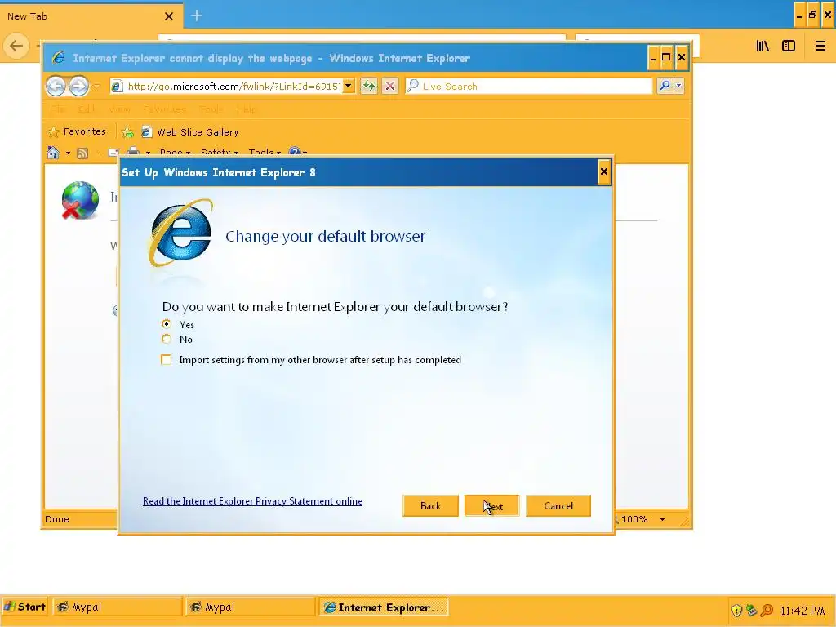Refresh the page in Internet Explorer

(x=368, y=86)
